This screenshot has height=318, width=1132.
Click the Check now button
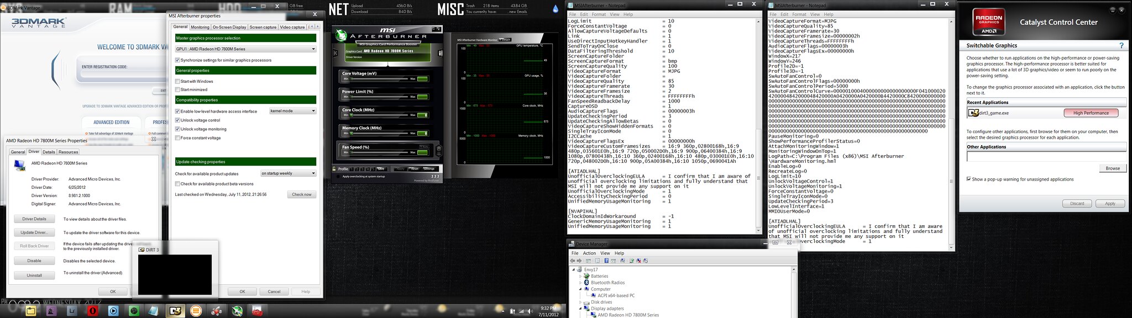[302, 194]
